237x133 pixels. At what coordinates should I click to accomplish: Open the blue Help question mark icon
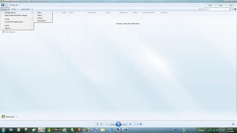235,9
